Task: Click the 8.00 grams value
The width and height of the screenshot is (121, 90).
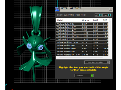Action: pyautogui.click(x=84, y=48)
